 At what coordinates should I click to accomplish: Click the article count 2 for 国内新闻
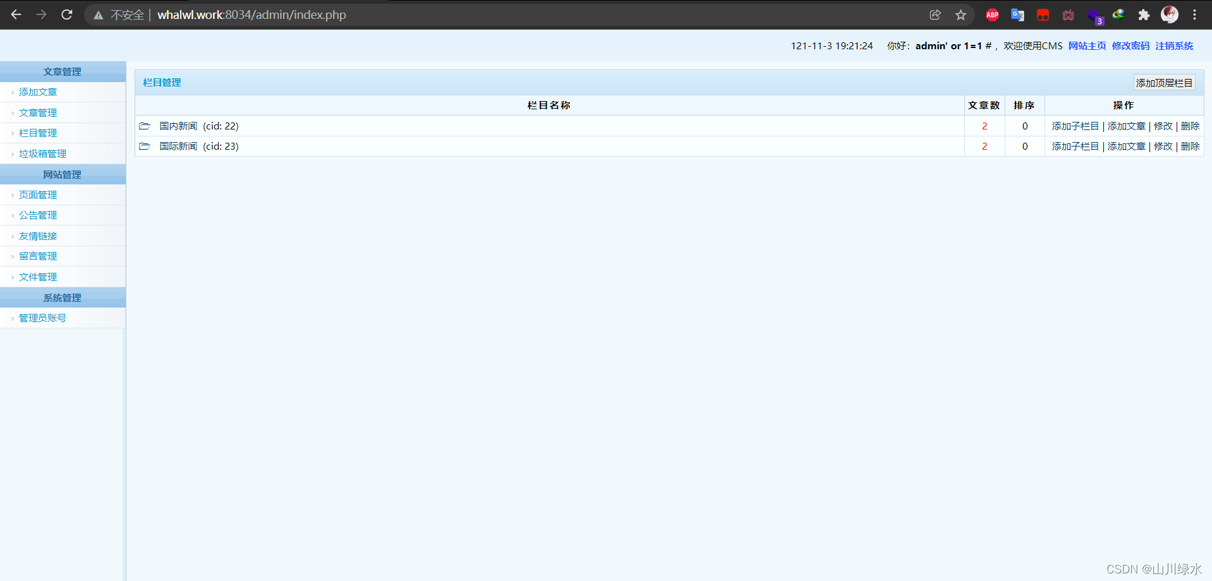pos(985,126)
